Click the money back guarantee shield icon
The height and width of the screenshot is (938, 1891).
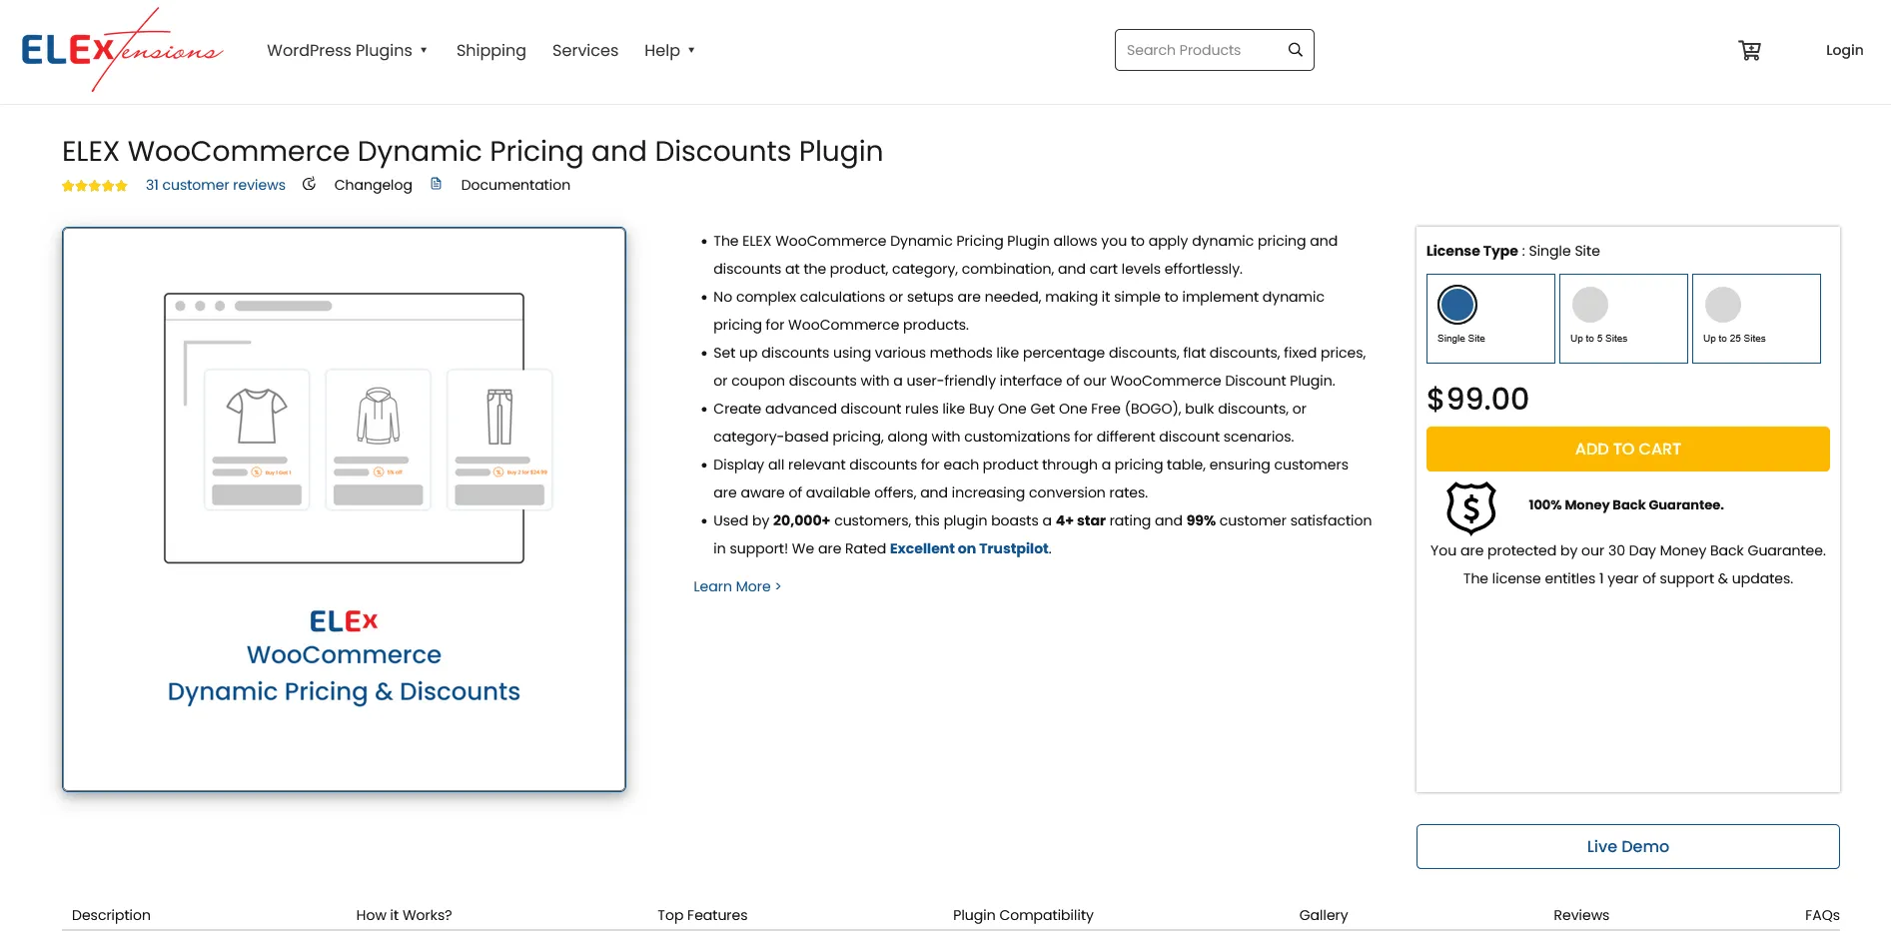point(1470,507)
